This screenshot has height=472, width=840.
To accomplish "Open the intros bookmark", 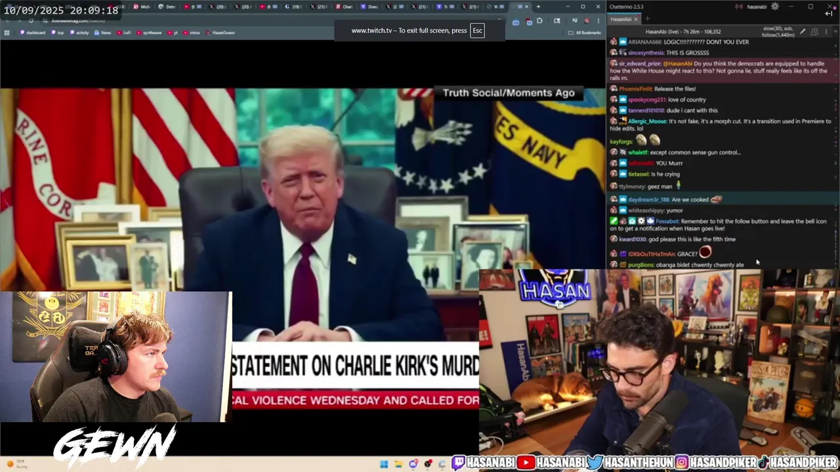I will click(192, 32).
